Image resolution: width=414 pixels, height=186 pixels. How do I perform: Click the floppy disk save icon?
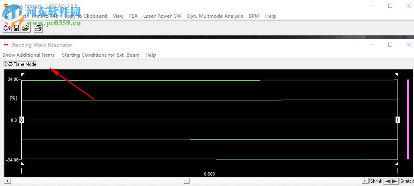click(16, 28)
